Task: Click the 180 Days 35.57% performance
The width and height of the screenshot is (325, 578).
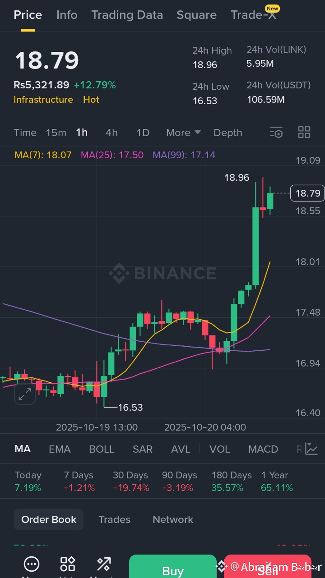Action: click(232, 482)
